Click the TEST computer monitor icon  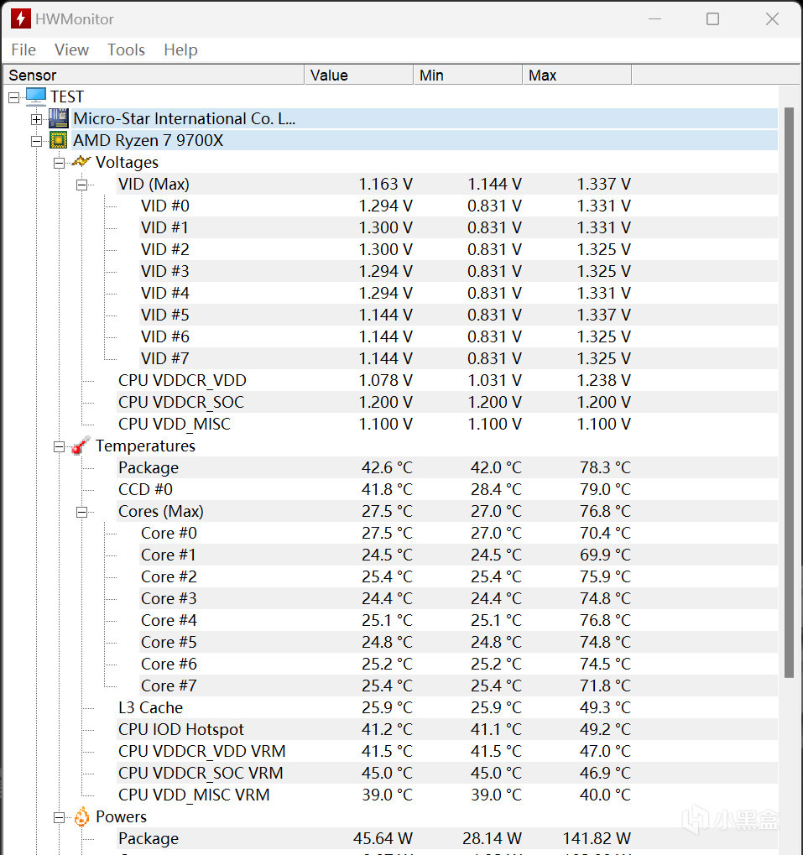pos(36,97)
